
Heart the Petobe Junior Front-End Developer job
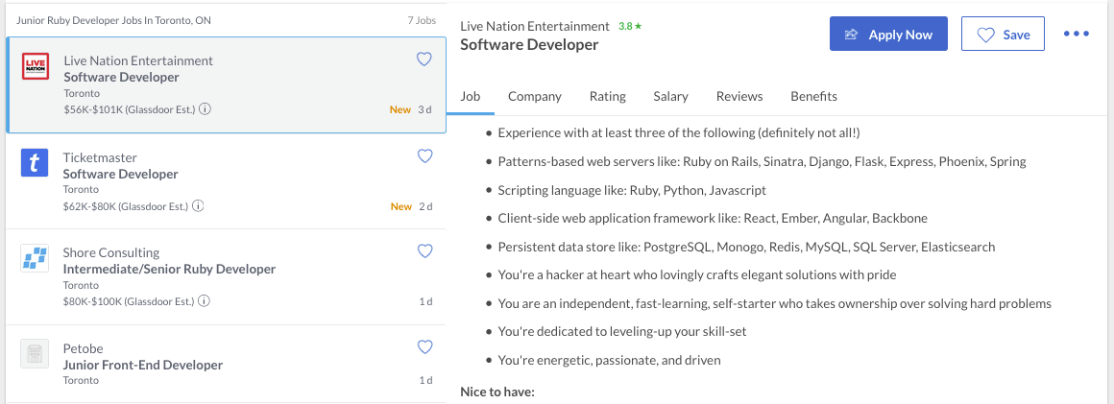tap(424, 346)
